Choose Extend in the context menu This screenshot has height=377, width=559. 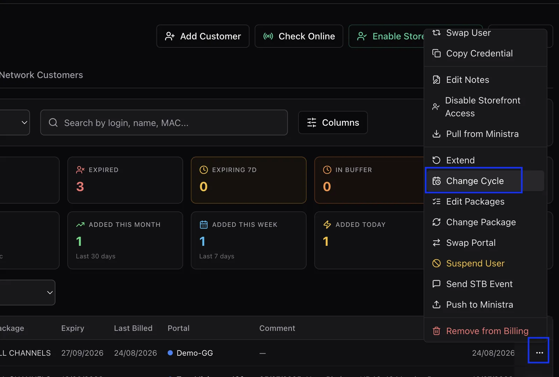click(x=485, y=160)
